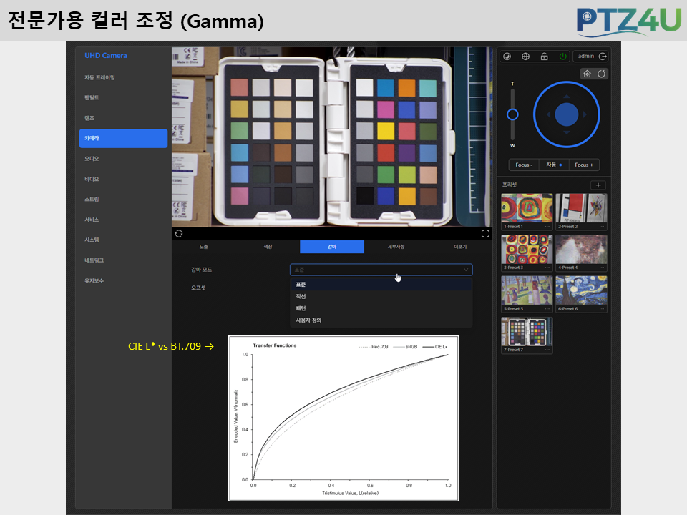
Task: Open the language globe icon
Action: pyautogui.click(x=526, y=56)
